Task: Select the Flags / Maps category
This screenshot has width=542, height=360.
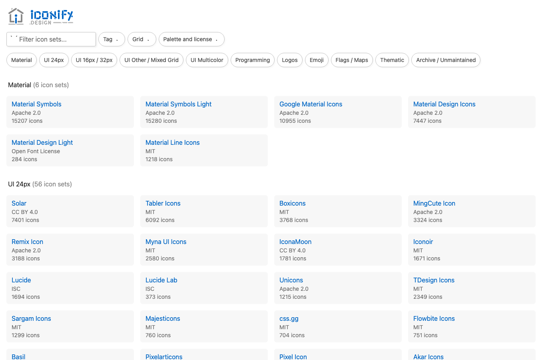Action: coord(352,60)
